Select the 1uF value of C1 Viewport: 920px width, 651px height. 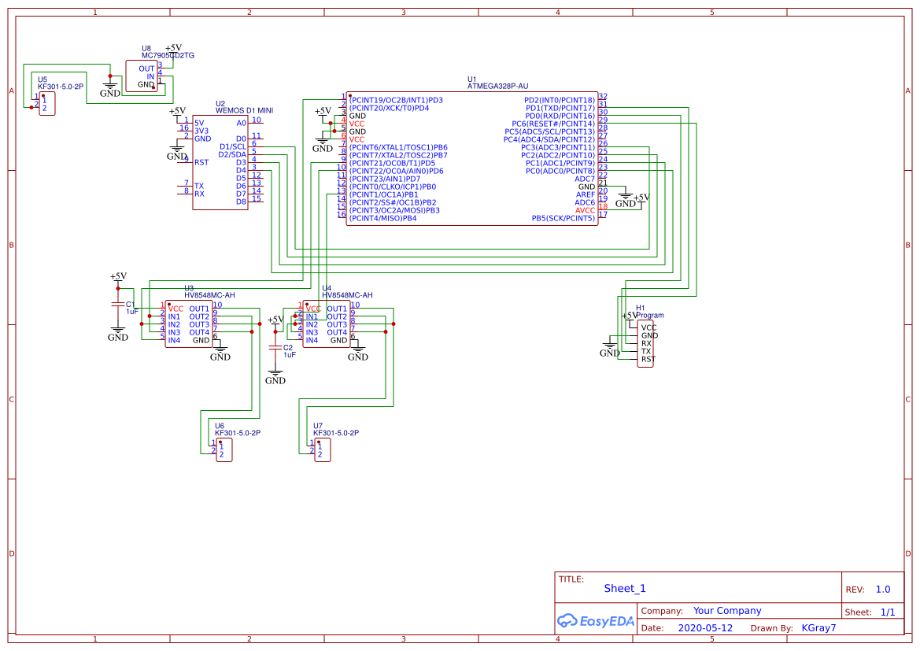pyautogui.click(x=132, y=312)
